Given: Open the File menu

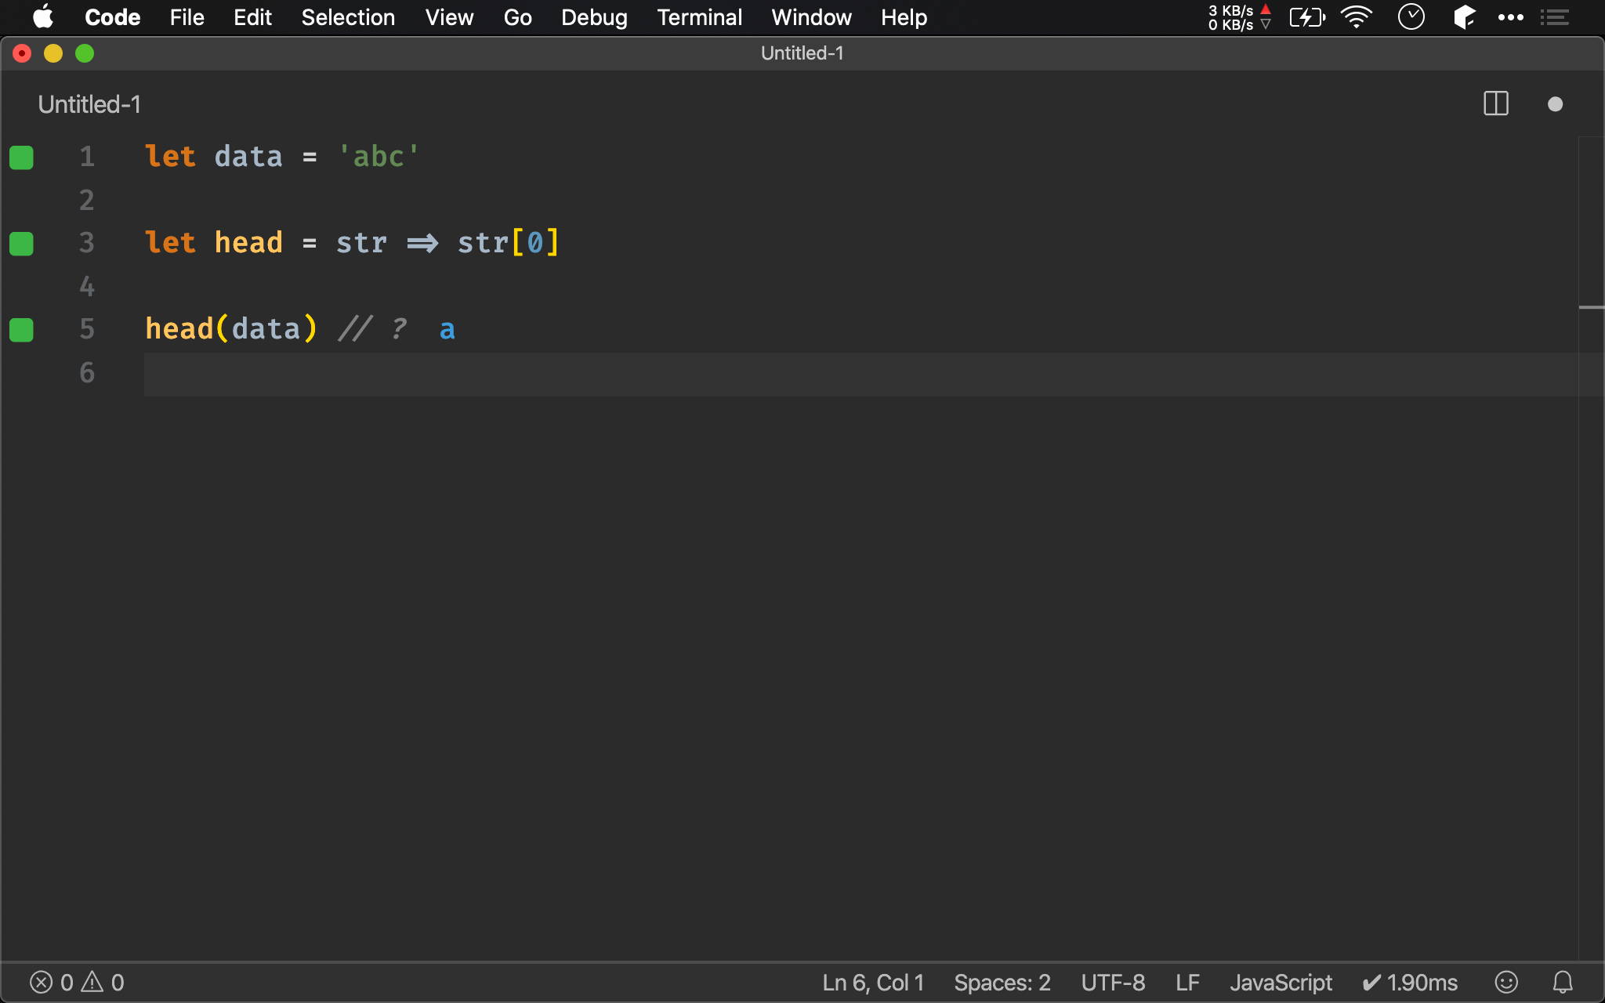Looking at the screenshot, I should (187, 17).
